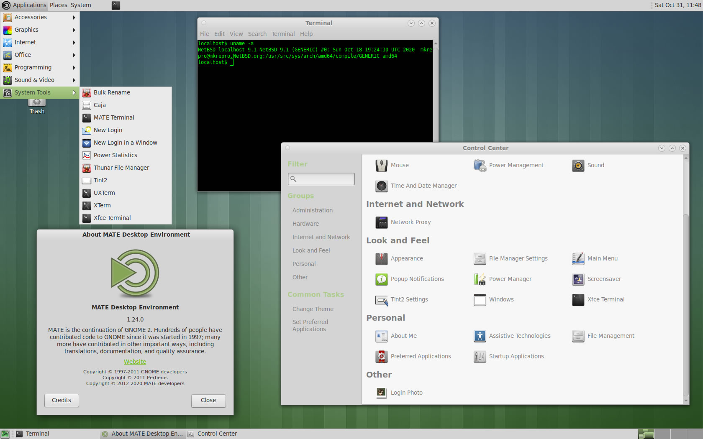
Task: Open Popup Notifications icon
Action: [381, 279]
